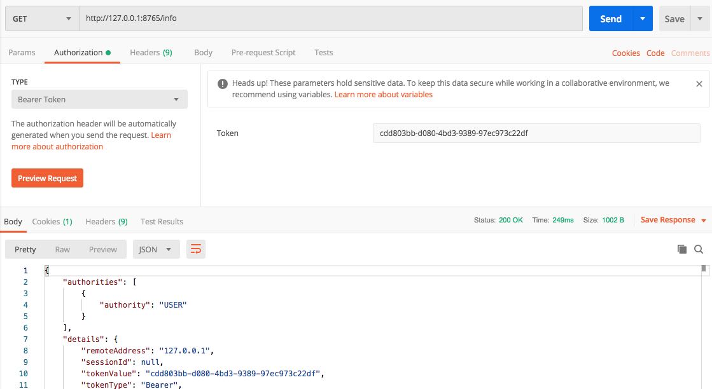
Task: Open the JSON format dropdown
Action: coord(156,249)
